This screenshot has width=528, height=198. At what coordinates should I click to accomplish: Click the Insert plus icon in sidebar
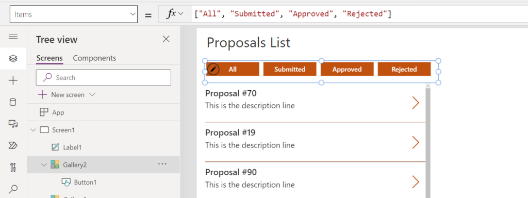point(13,80)
